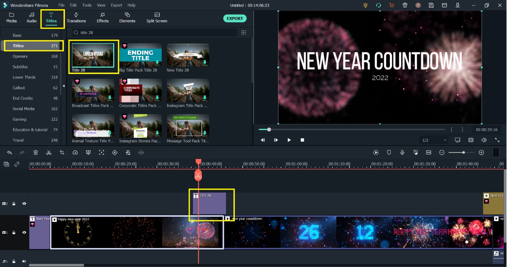Zoom out timeline with minus icon
This screenshot has height=267, width=507.
(x=442, y=153)
